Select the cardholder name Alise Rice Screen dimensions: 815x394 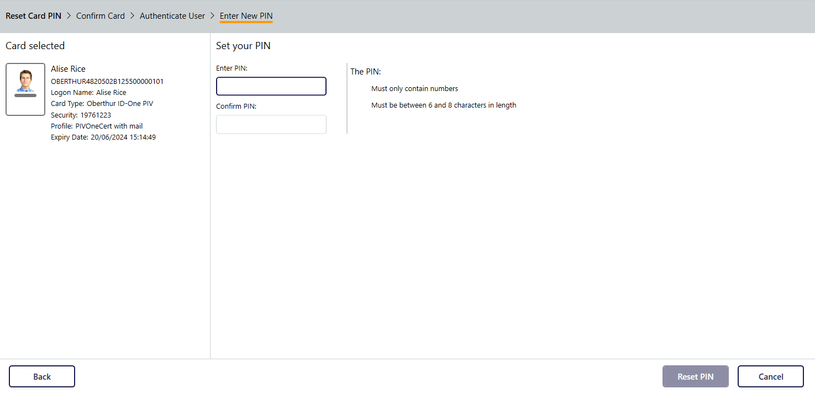point(68,69)
